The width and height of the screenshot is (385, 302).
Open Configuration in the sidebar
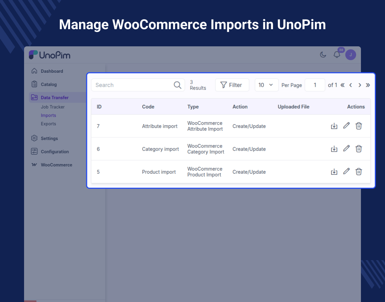point(55,151)
